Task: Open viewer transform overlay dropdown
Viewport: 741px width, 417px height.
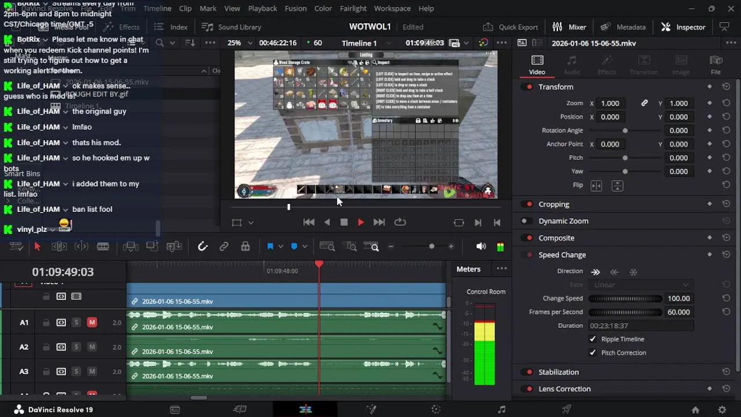Action: (251, 222)
